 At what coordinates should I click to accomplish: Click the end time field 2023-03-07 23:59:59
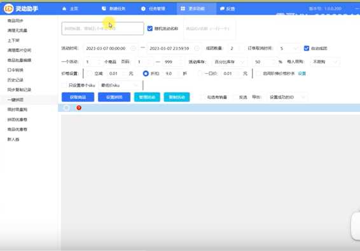(174, 48)
